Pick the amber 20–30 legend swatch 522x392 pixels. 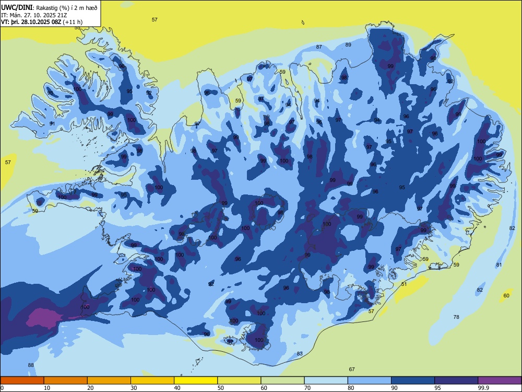(109, 381)
